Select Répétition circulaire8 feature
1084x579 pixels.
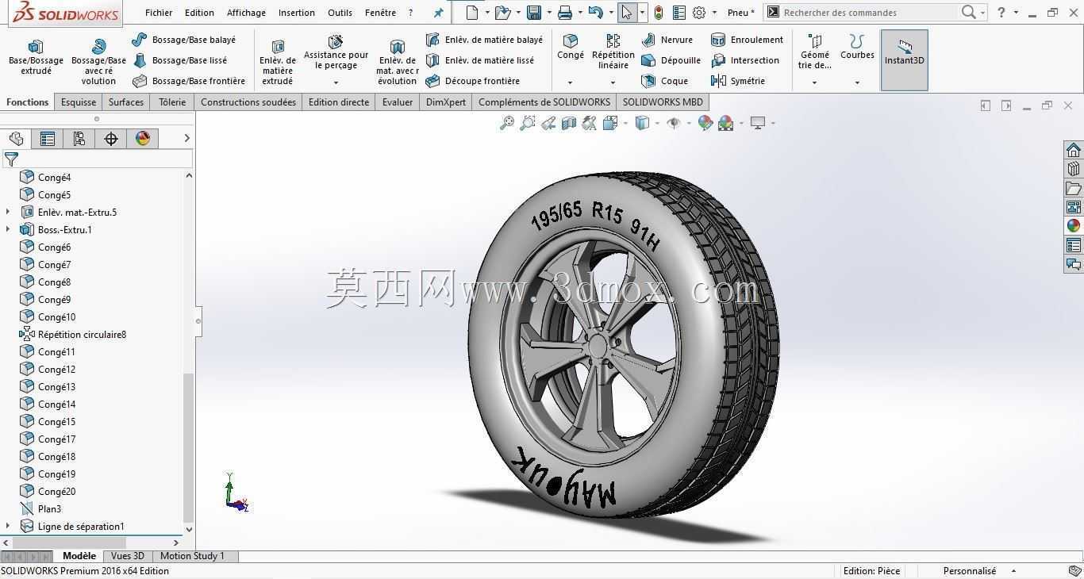(73, 334)
